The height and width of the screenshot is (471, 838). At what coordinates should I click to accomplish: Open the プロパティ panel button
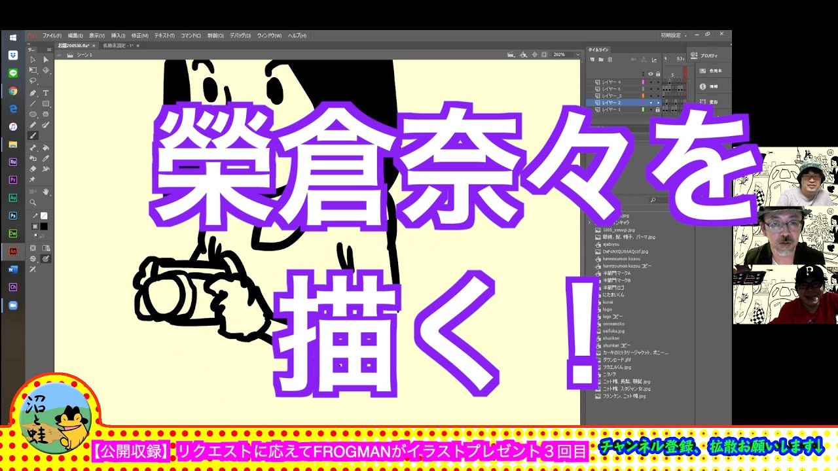pyautogui.click(x=708, y=56)
